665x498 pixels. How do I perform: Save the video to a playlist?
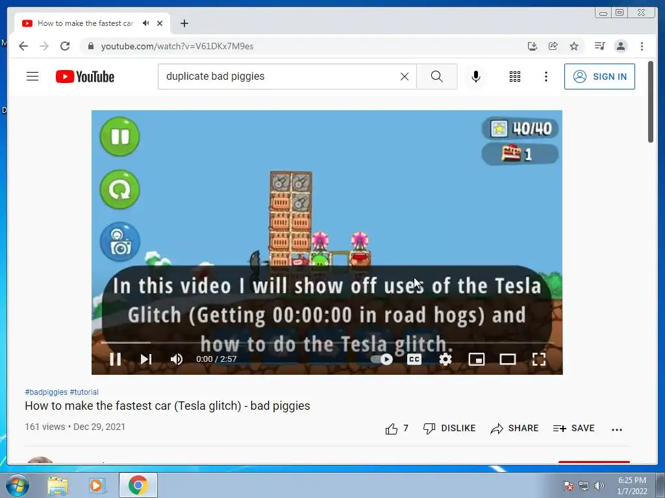pos(574,429)
